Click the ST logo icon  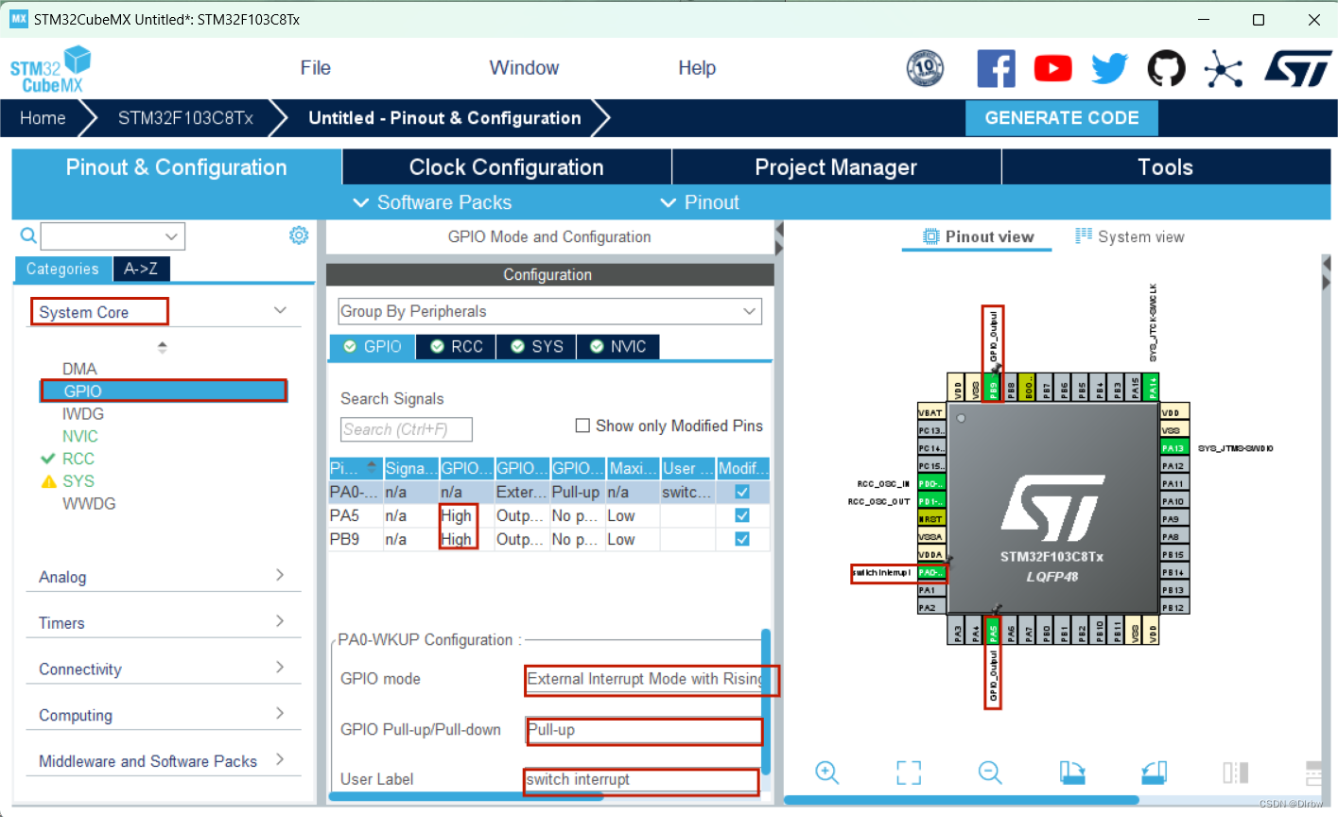[x=1298, y=69]
